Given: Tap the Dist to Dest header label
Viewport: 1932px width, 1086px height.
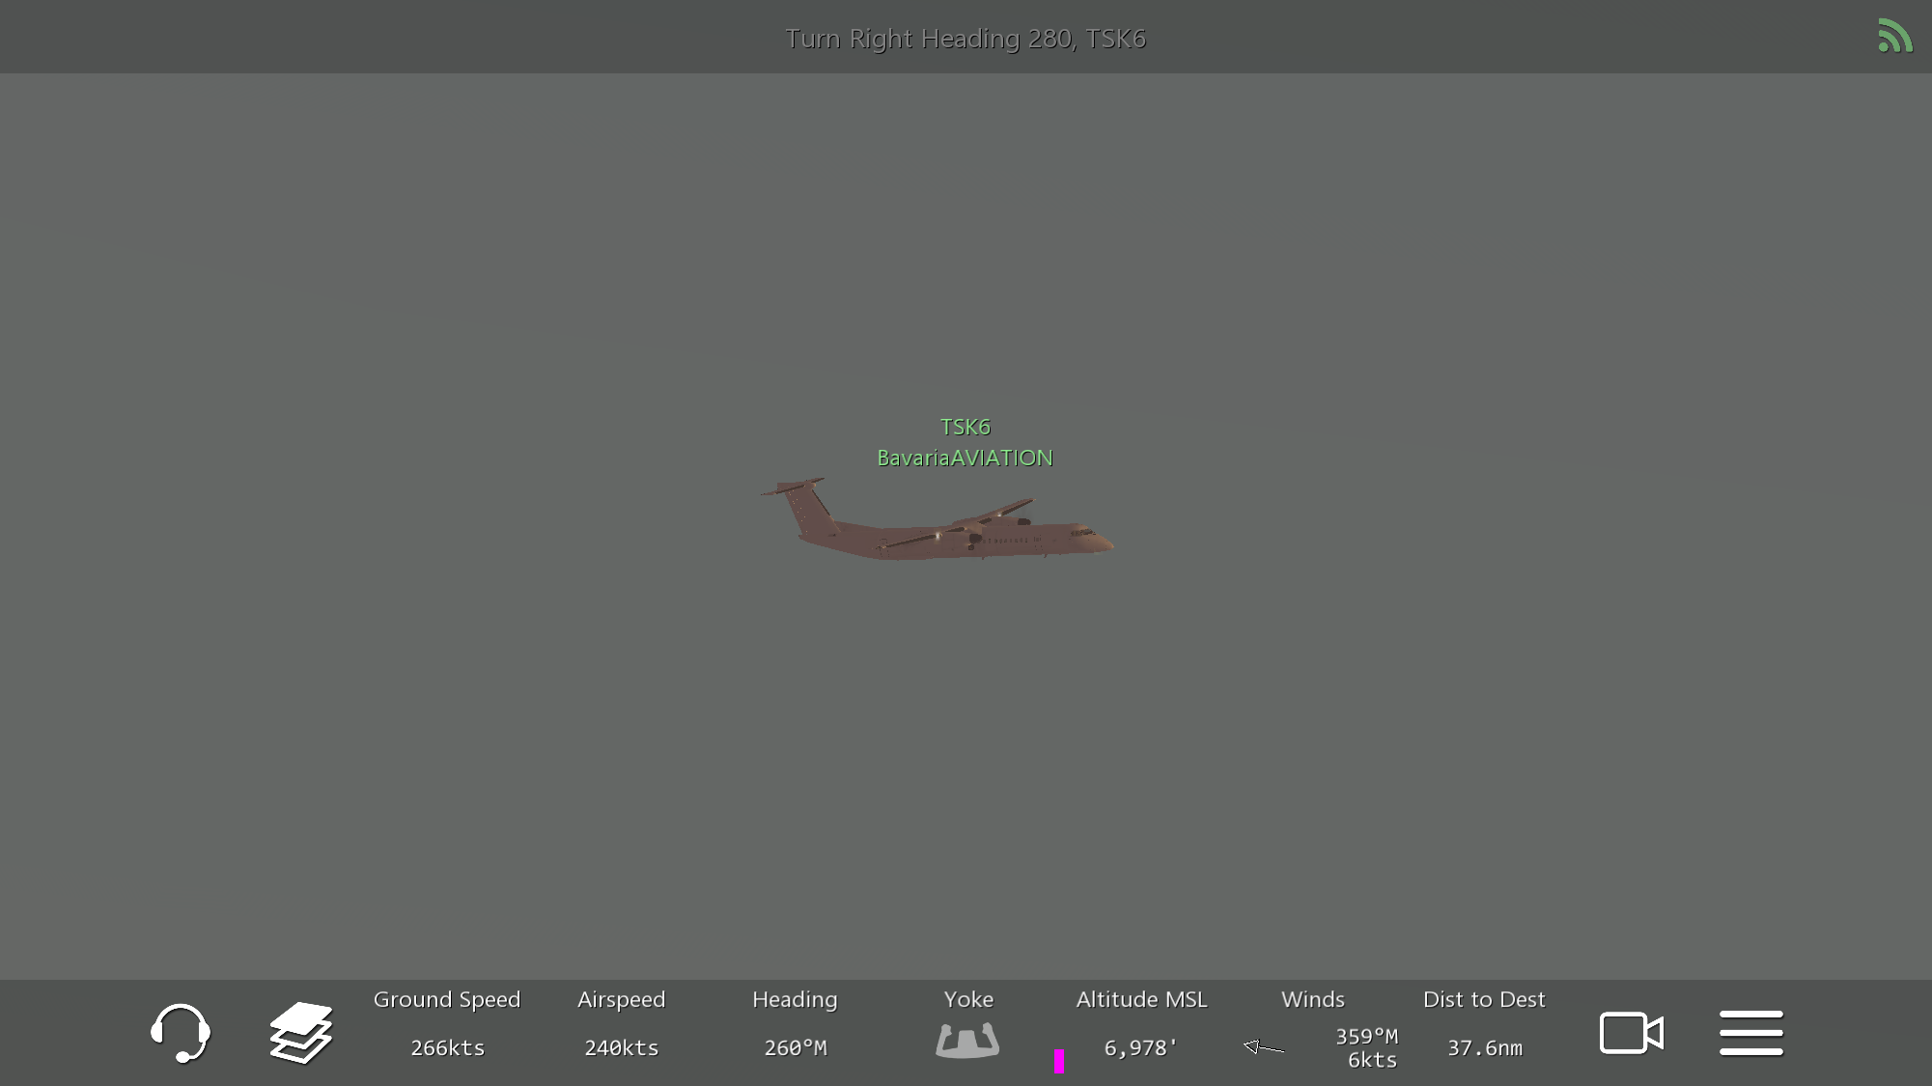Looking at the screenshot, I should tap(1484, 999).
